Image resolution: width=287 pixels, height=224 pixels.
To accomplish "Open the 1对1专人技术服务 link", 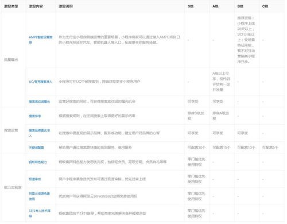I will pos(40,213).
